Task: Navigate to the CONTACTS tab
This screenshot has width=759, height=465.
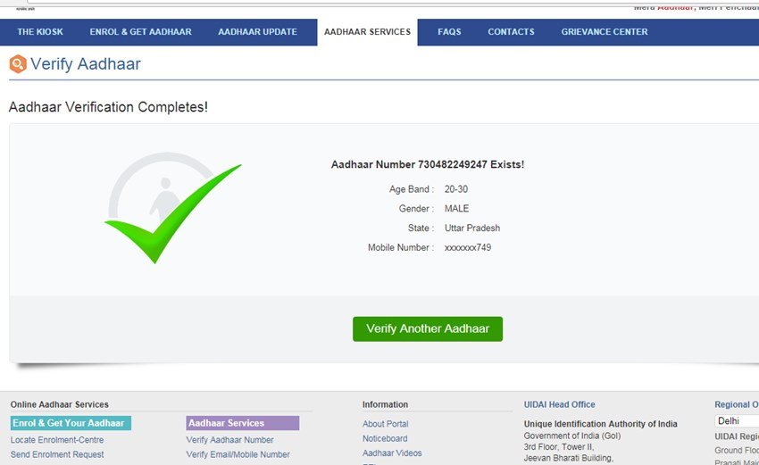Action: [x=511, y=32]
